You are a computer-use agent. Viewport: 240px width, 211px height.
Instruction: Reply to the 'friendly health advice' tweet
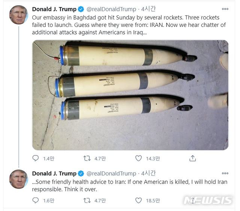coord(36,200)
